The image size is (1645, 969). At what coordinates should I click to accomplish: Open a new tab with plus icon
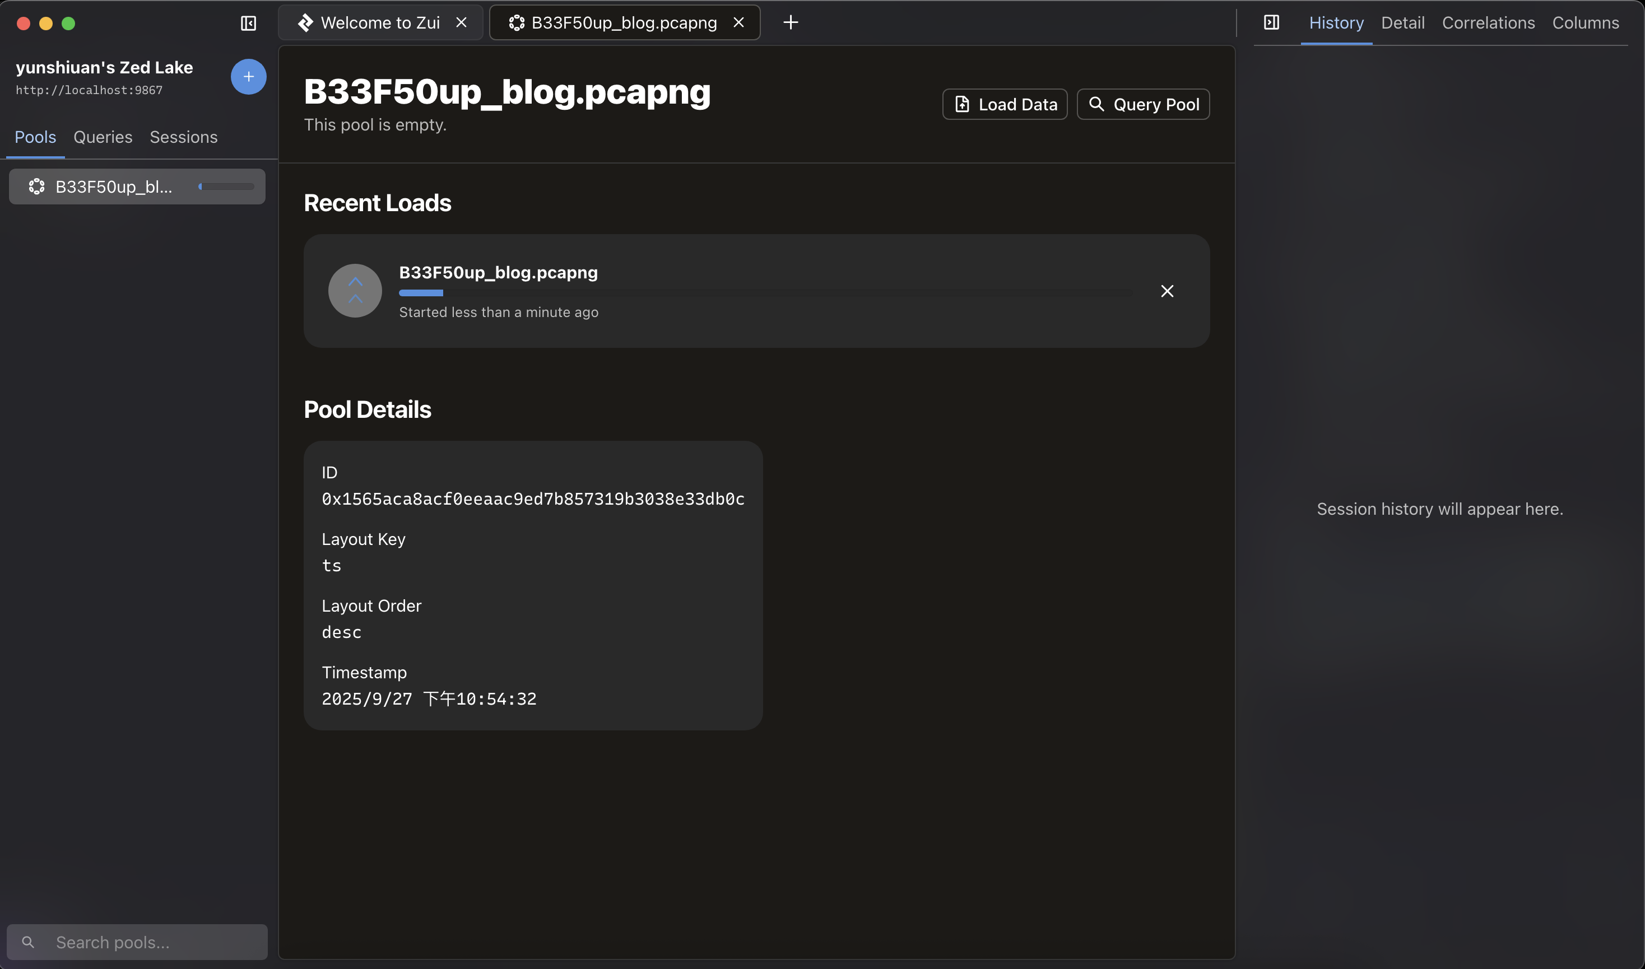(x=790, y=23)
